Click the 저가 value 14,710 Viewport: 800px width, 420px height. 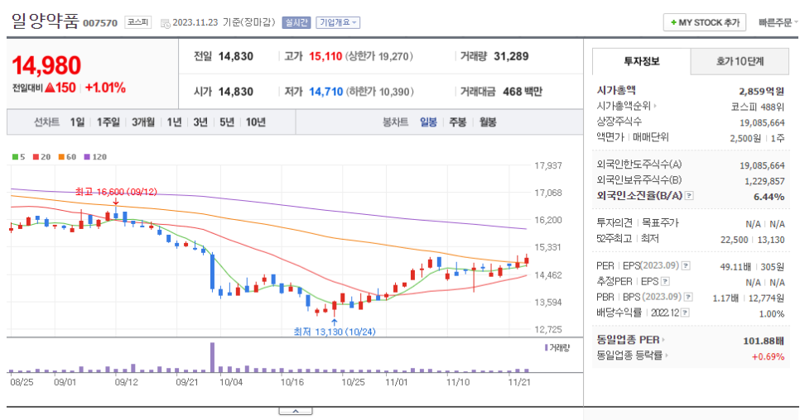pyautogui.click(x=326, y=92)
